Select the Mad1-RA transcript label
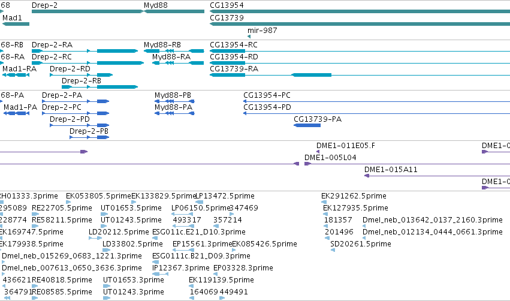 [x=20, y=69]
